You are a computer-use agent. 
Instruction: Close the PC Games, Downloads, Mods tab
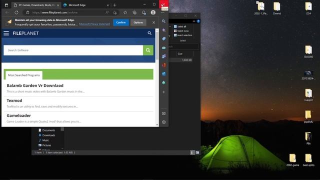[x=58, y=5]
